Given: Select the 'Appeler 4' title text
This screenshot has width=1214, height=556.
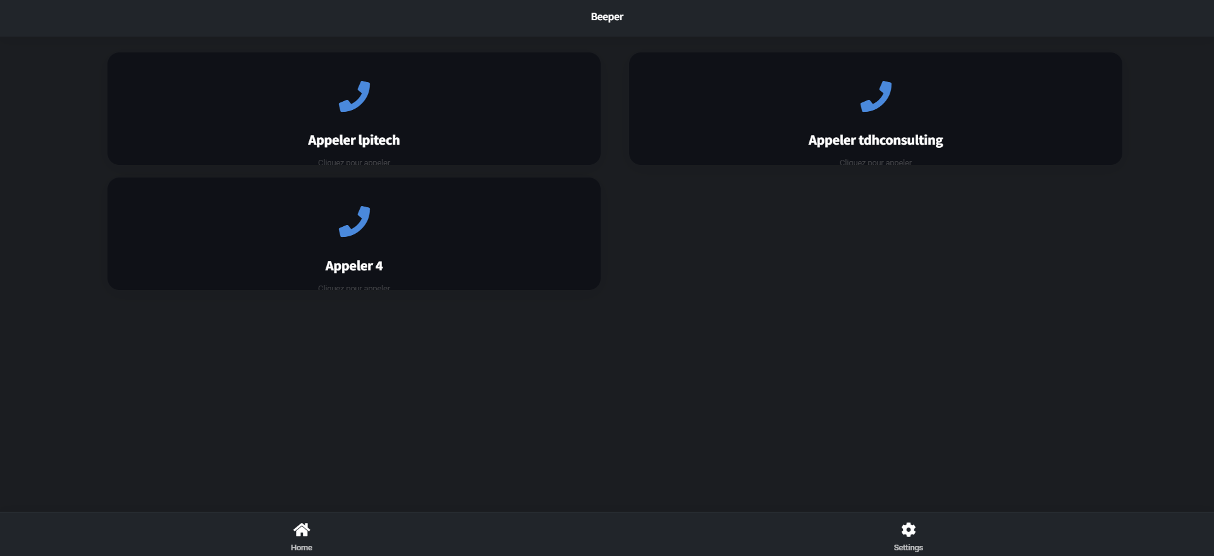Looking at the screenshot, I should [353, 266].
